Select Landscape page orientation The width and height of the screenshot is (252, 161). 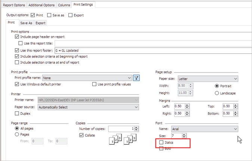[x=217, y=93]
